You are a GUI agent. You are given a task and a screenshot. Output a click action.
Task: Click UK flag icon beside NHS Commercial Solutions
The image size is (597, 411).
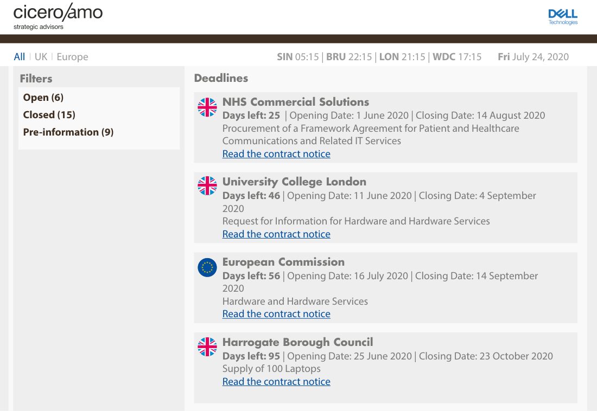[x=207, y=107]
